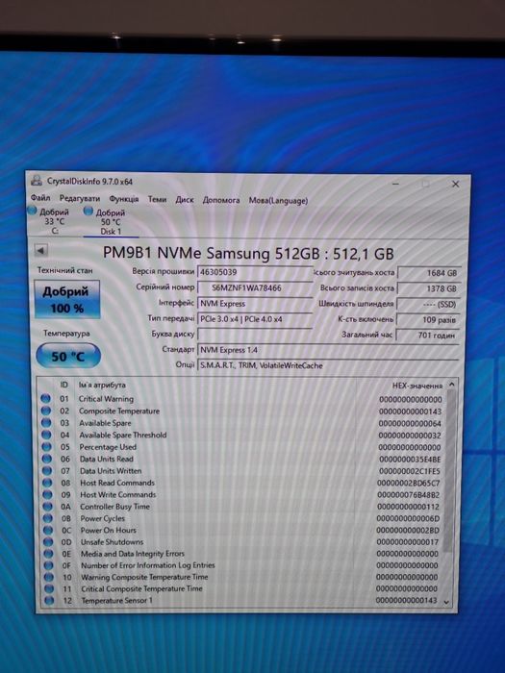Click the power on count value 109 разів

(429, 320)
